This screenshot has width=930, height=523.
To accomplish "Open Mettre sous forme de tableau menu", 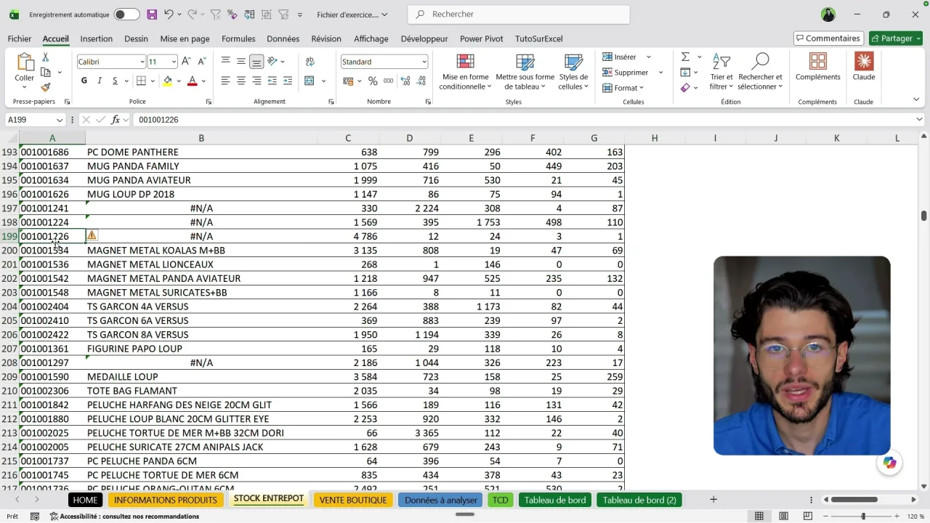I will (x=525, y=71).
